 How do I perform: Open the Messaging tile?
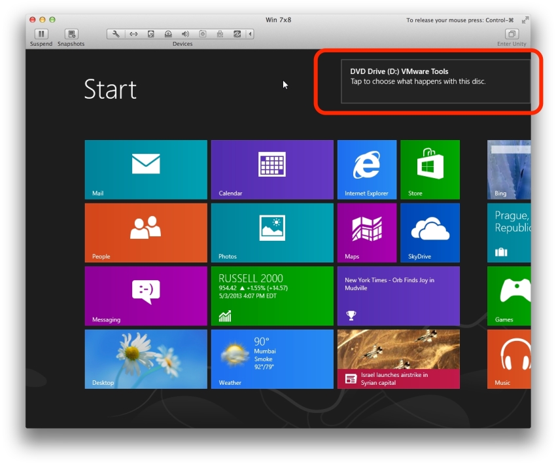click(146, 296)
